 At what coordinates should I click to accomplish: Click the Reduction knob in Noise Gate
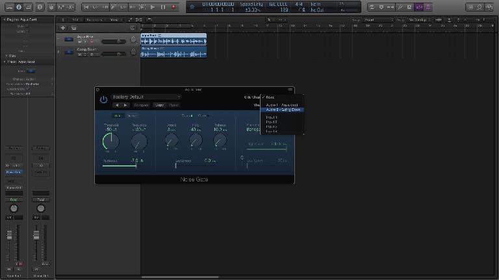pos(139,141)
